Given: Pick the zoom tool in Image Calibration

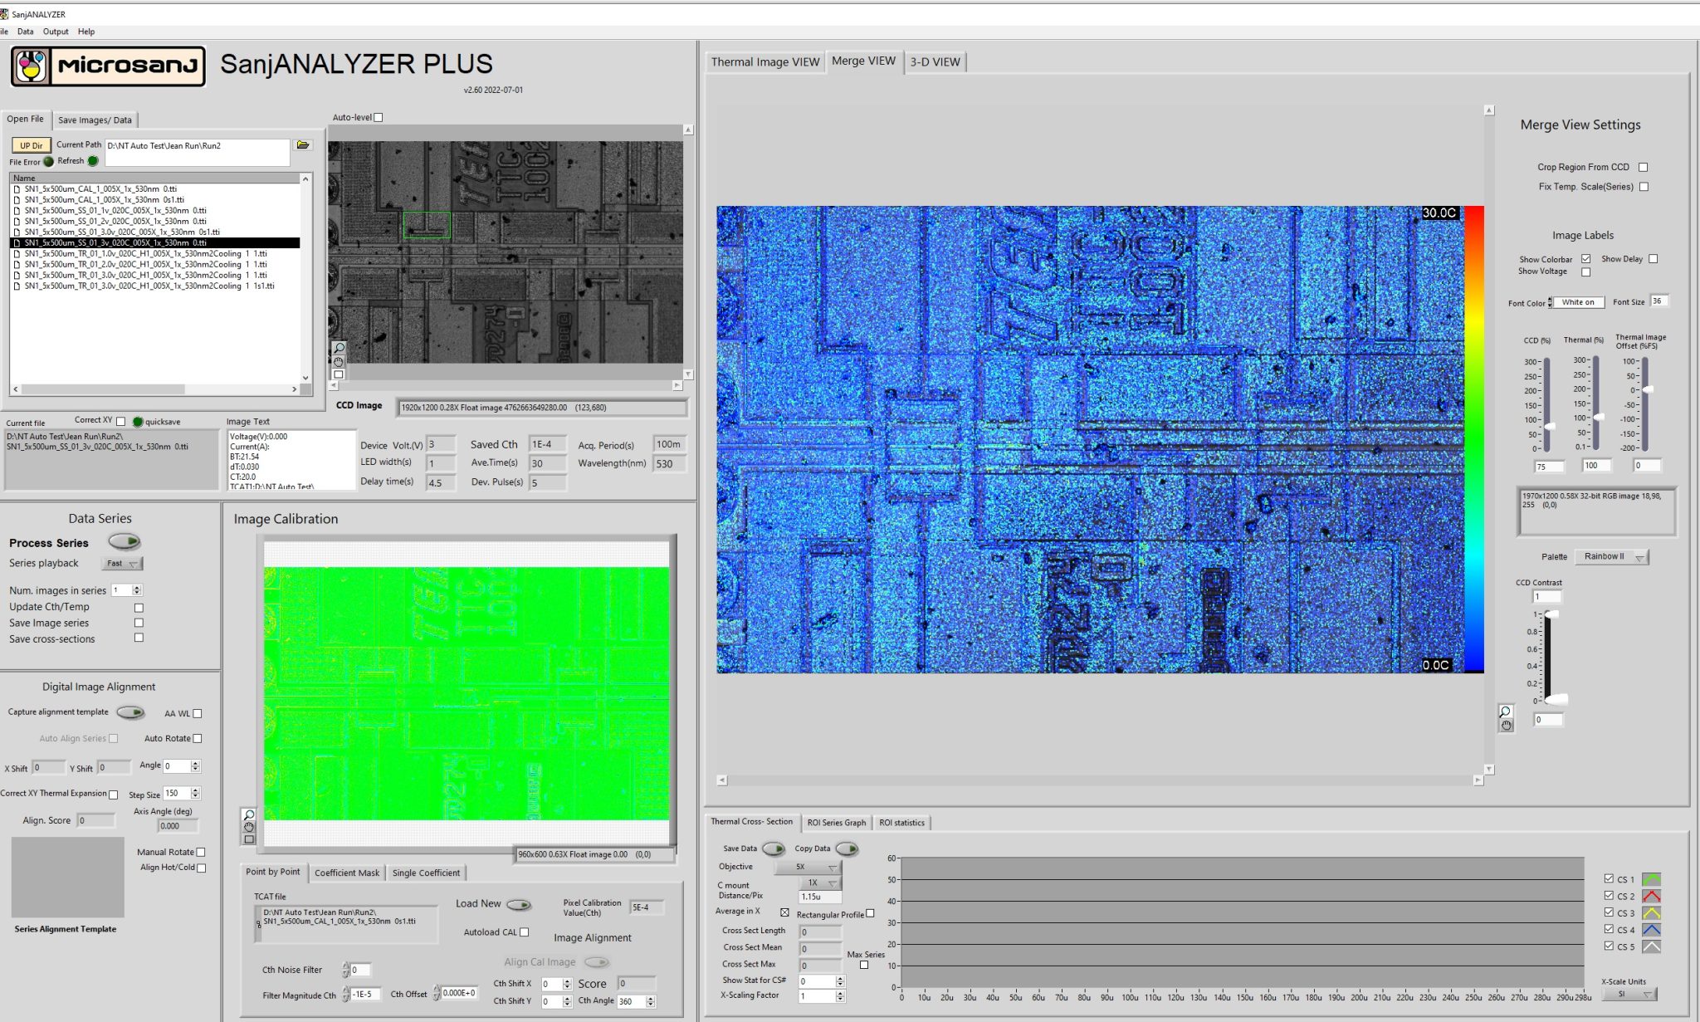Looking at the screenshot, I should coord(249,814).
